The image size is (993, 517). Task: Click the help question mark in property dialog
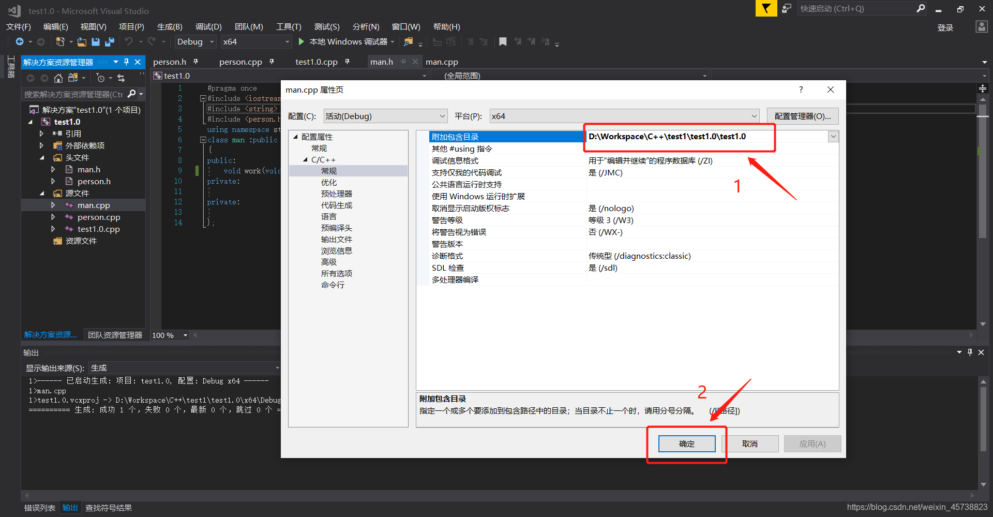coord(801,90)
